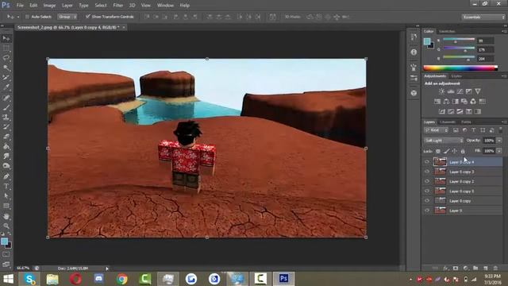508x286 pixels.
Task: Uncheck Show Transform Controls
Action: [x=87, y=17]
